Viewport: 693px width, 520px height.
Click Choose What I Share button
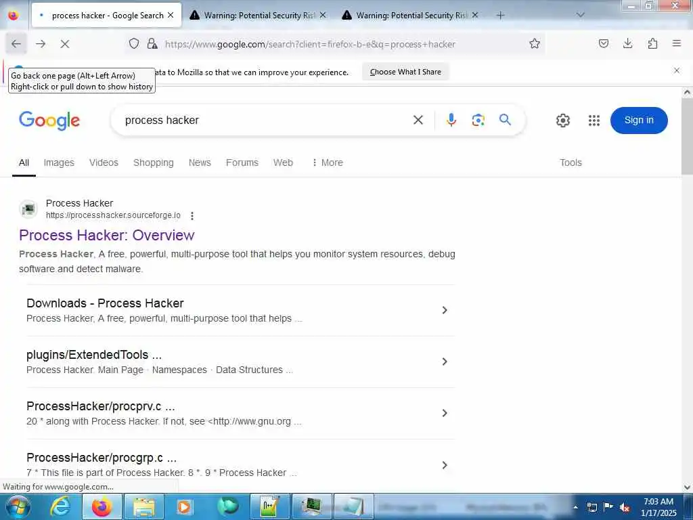(x=405, y=72)
